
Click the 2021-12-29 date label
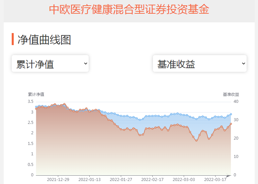(58, 180)
